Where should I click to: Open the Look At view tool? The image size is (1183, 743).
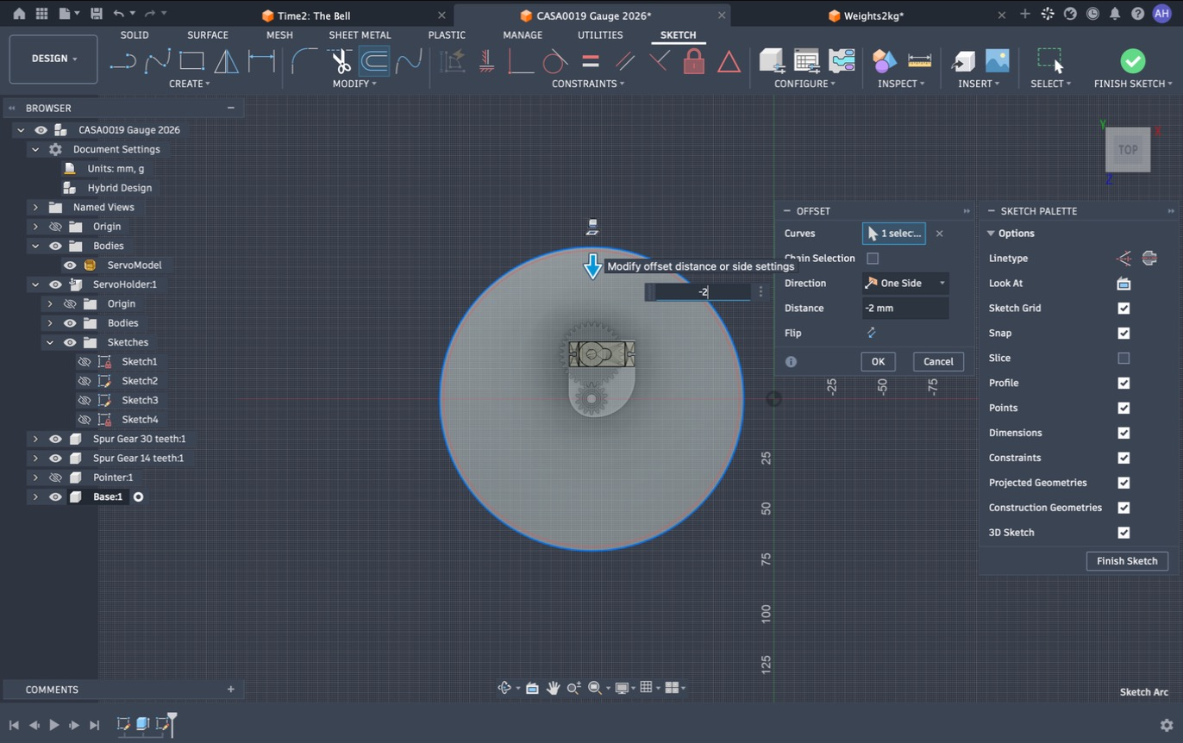tap(1124, 284)
